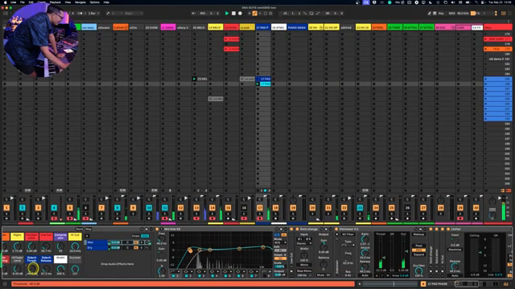Image resolution: width=515 pixels, height=289 pixels.
Task: Select the compressor Expand mode
Action: pyautogui.click(x=418, y=254)
